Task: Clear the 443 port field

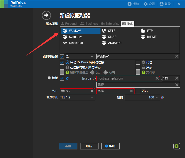Action: (177, 78)
